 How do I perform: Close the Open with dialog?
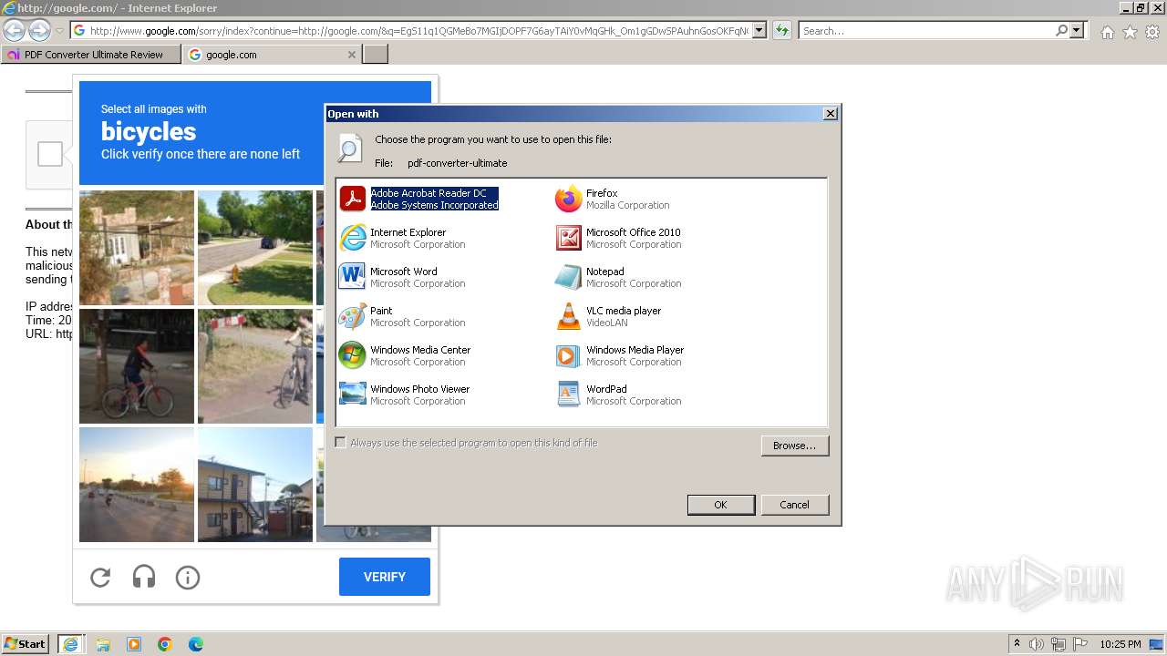pyautogui.click(x=830, y=114)
